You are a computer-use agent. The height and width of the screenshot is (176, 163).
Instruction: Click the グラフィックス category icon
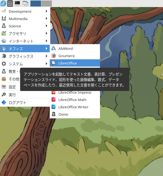[4, 56]
